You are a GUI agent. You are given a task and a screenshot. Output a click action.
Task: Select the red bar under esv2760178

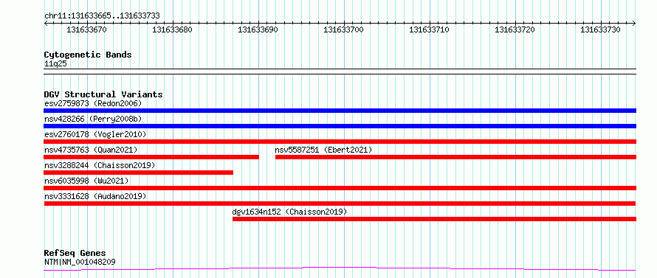point(340,142)
